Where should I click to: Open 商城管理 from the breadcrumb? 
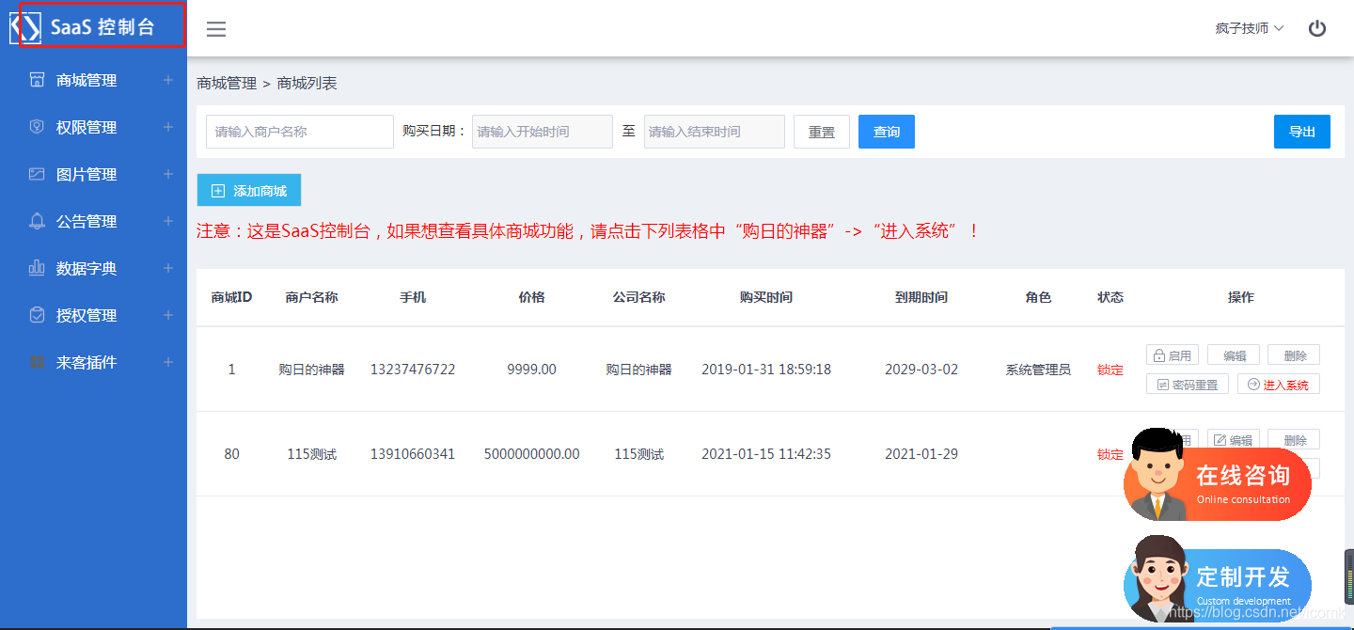point(225,83)
